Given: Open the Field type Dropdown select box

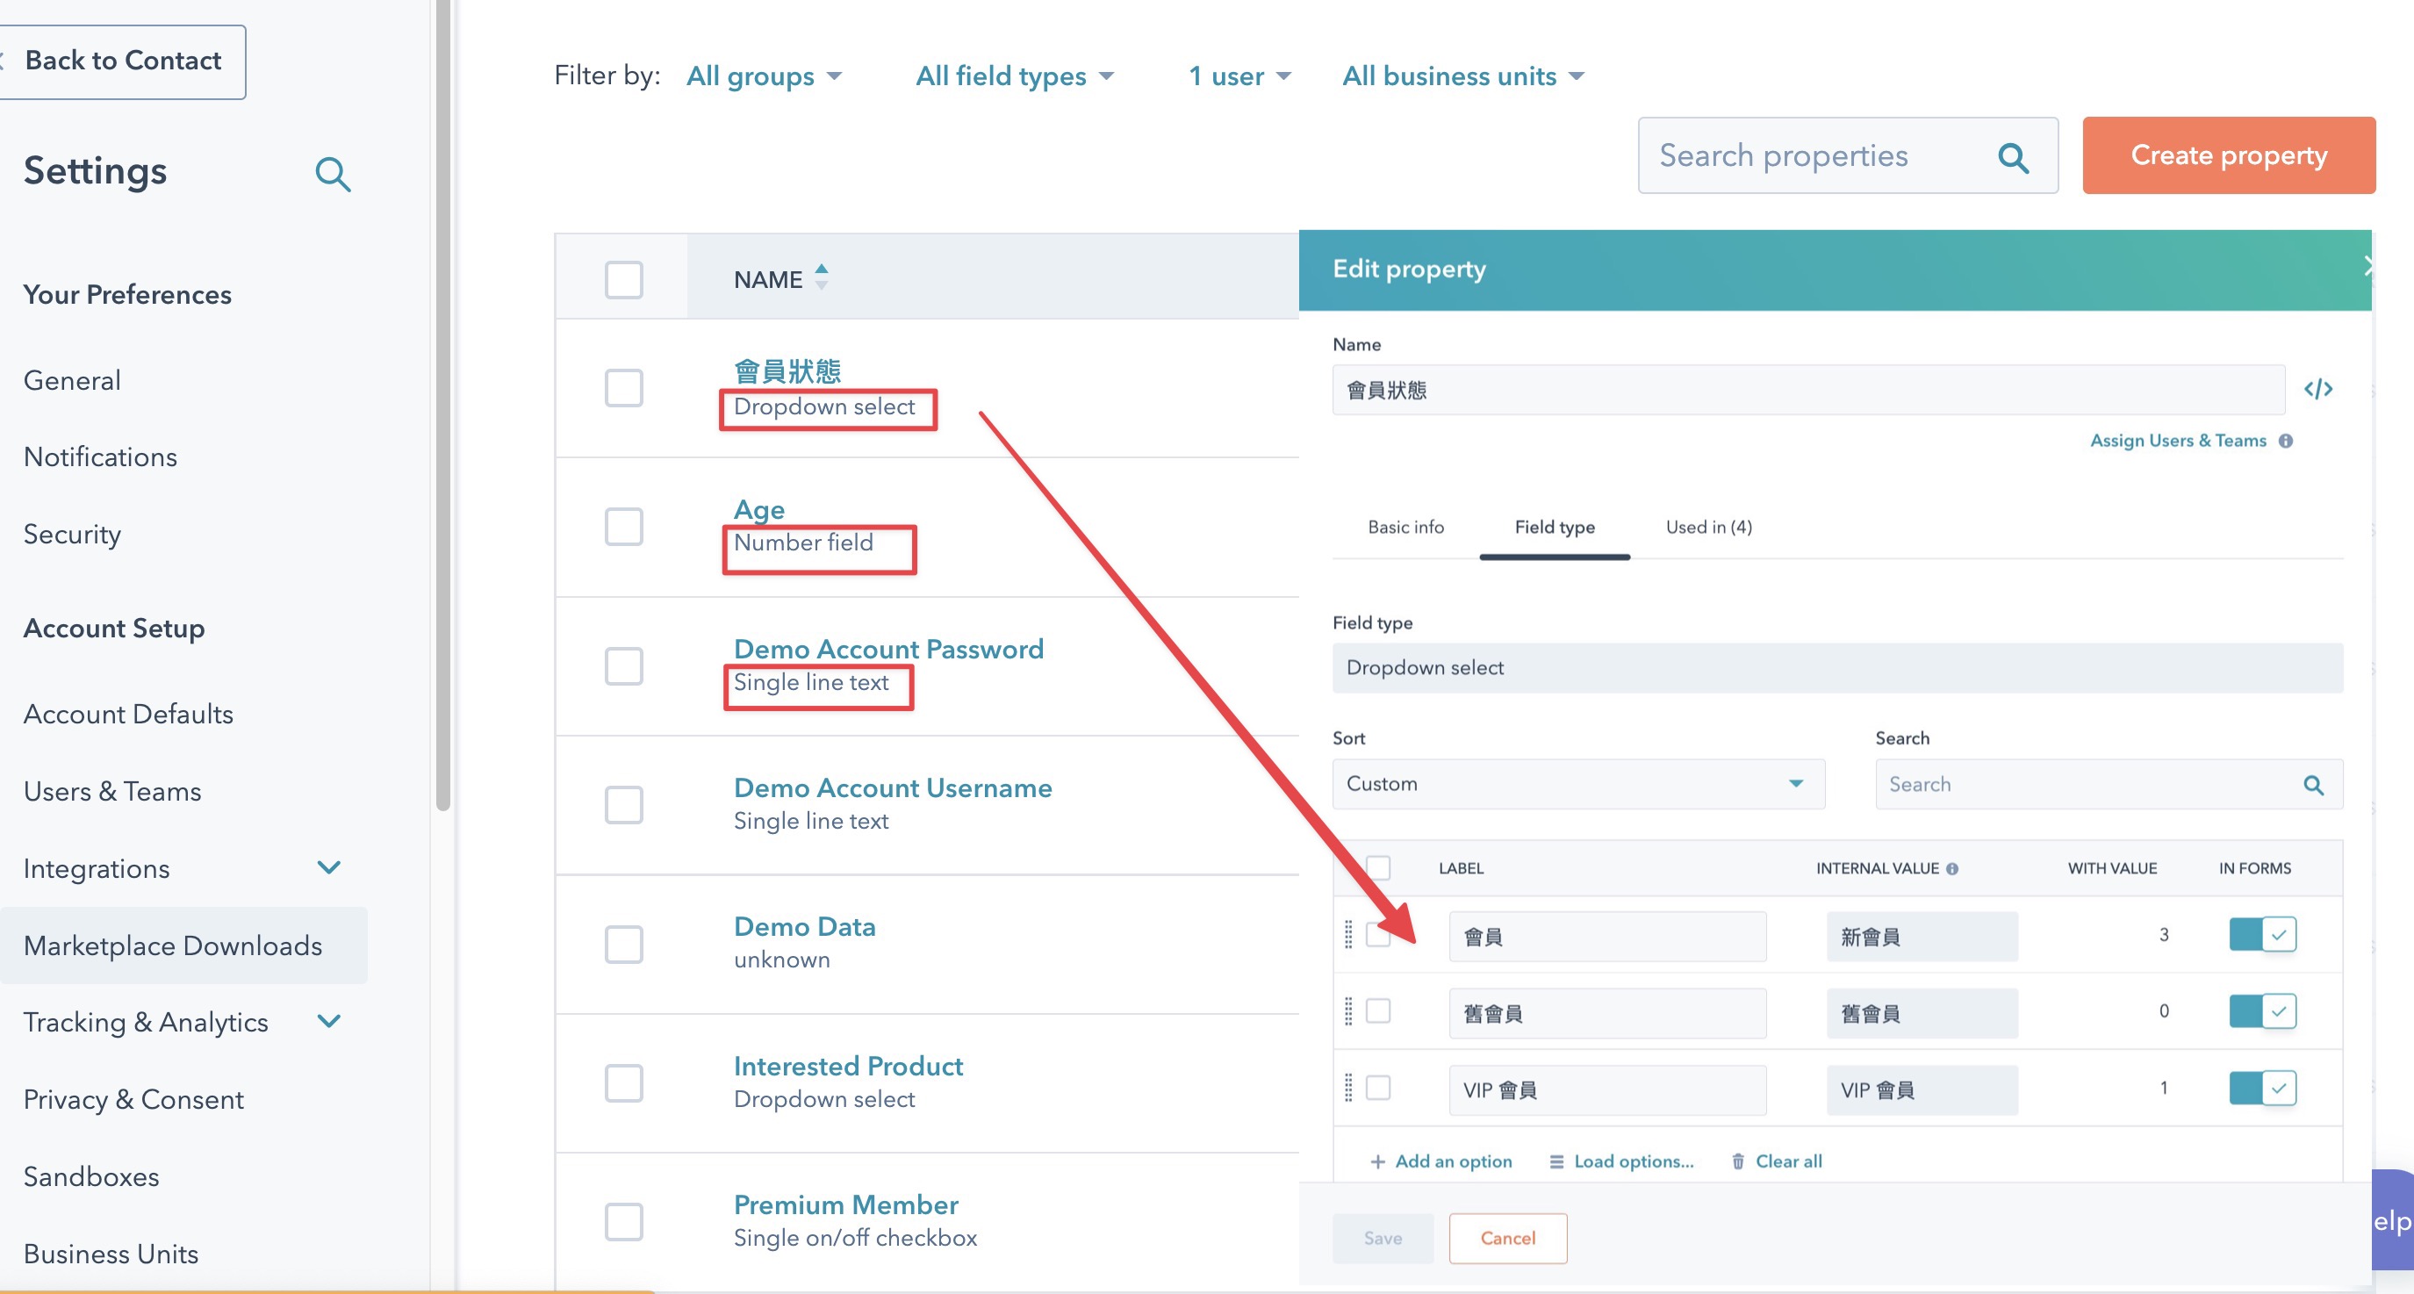Looking at the screenshot, I should pyautogui.click(x=1836, y=668).
